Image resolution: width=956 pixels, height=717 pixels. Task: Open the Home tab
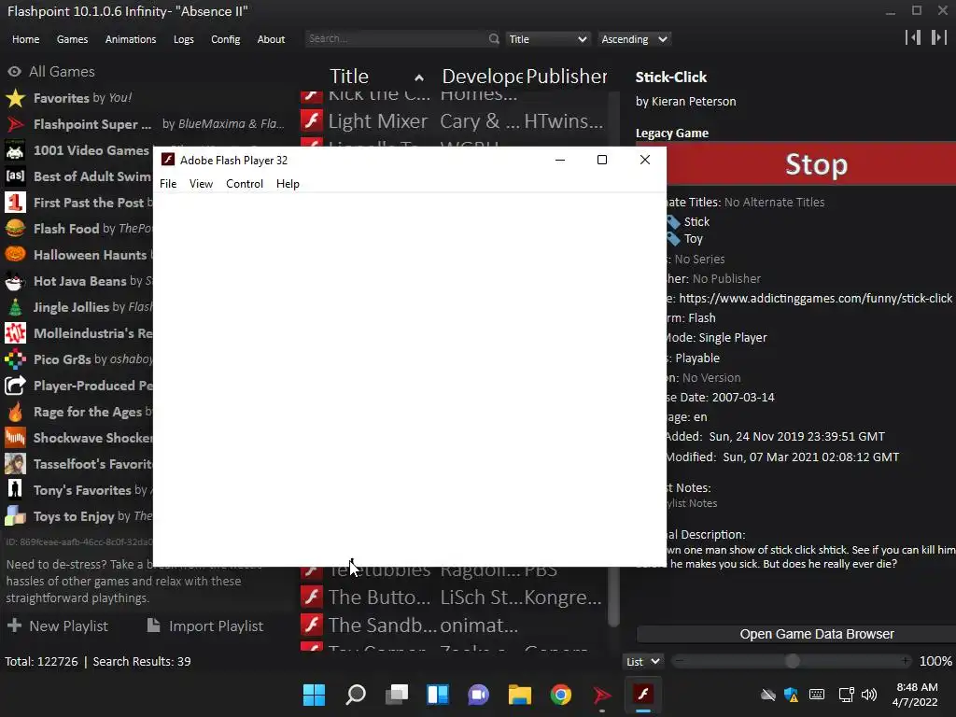click(x=25, y=39)
